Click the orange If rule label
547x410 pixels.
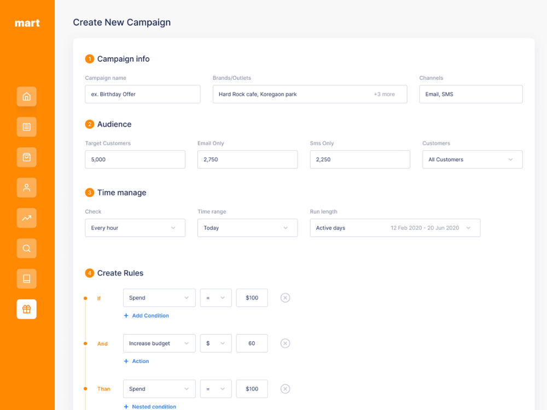point(98,298)
